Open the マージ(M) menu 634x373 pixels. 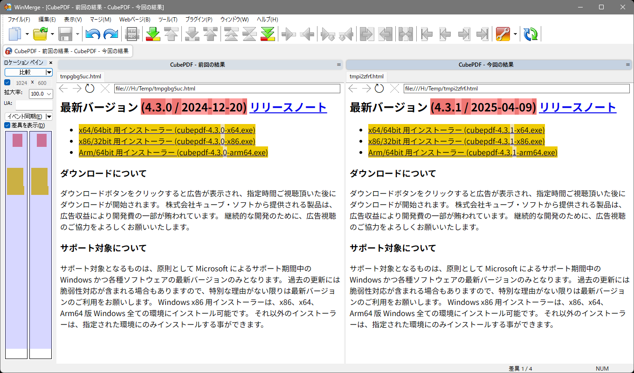tap(101, 20)
